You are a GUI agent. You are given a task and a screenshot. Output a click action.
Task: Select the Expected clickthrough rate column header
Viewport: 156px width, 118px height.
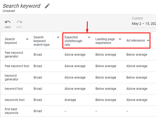click(x=73, y=41)
